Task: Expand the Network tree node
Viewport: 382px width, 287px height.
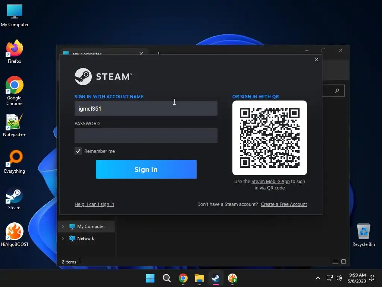Action: point(63,238)
